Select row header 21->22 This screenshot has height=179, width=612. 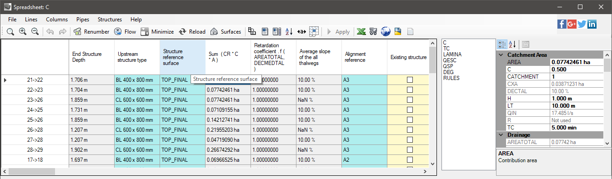pos(35,80)
